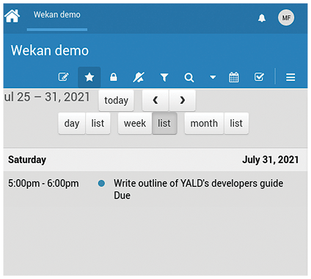Toggle the star board icon
Image resolution: width=311 pixels, height=279 pixels.
[89, 77]
